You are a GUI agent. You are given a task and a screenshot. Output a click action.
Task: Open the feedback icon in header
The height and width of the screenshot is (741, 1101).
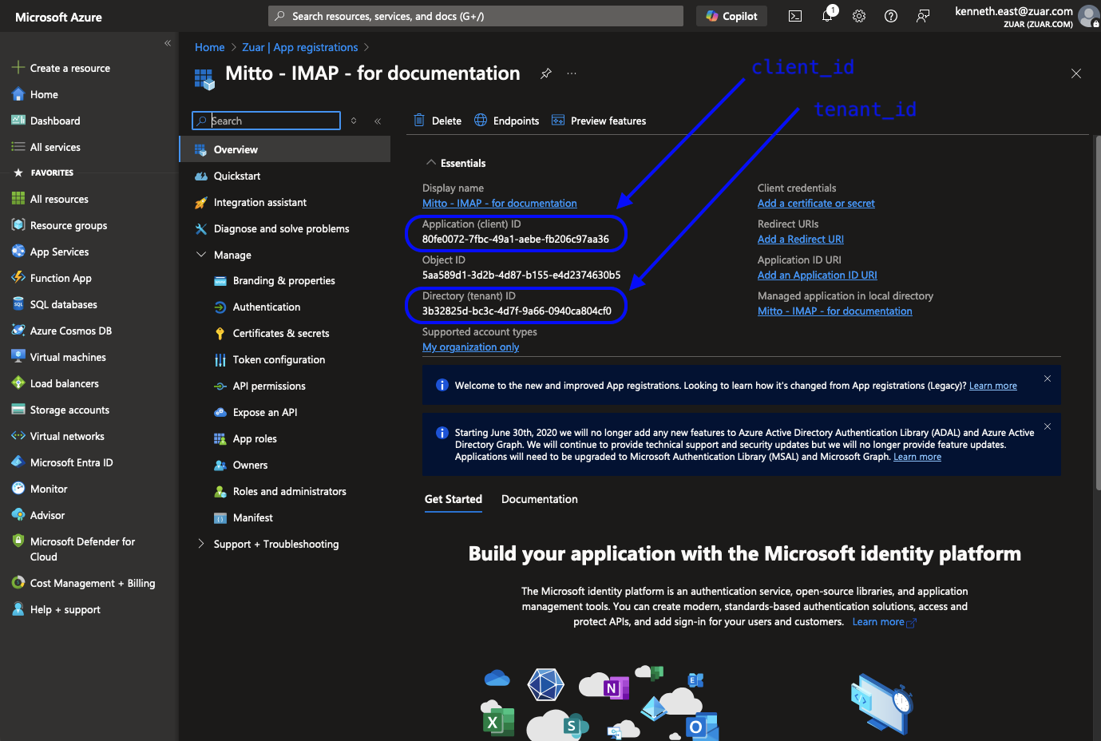click(923, 16)
